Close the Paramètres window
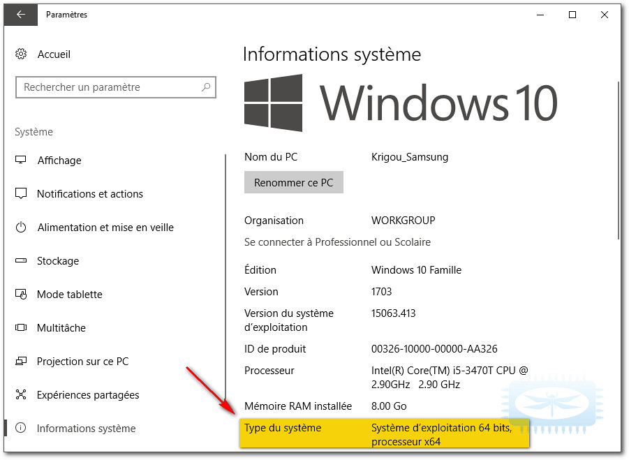This screenshot has width=629, height=460. pyautogui.click(x=605, y=15)
